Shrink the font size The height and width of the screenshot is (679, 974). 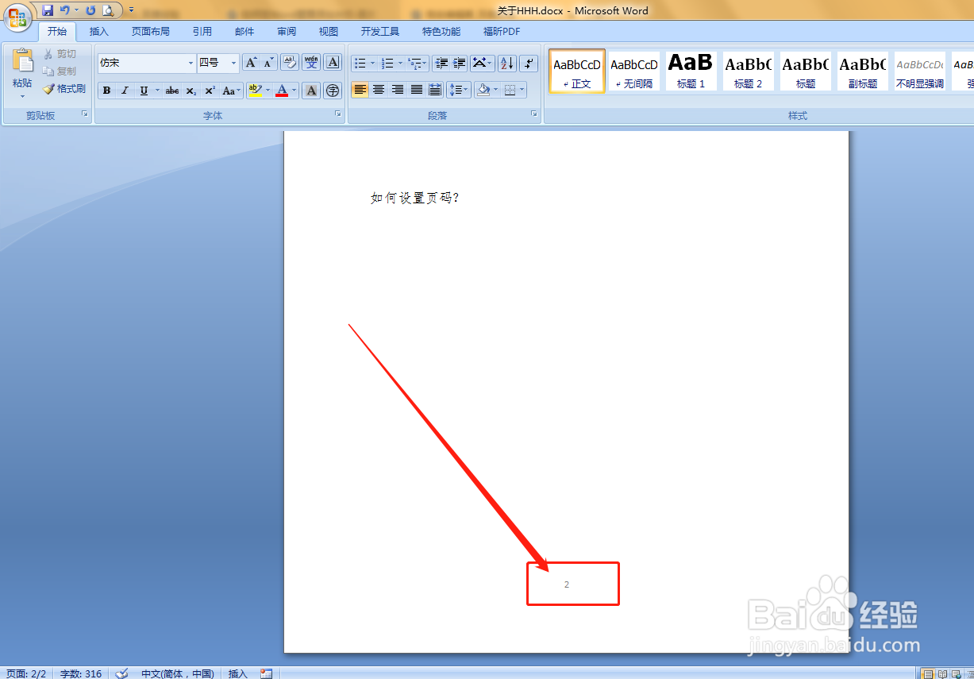(269, 63)
